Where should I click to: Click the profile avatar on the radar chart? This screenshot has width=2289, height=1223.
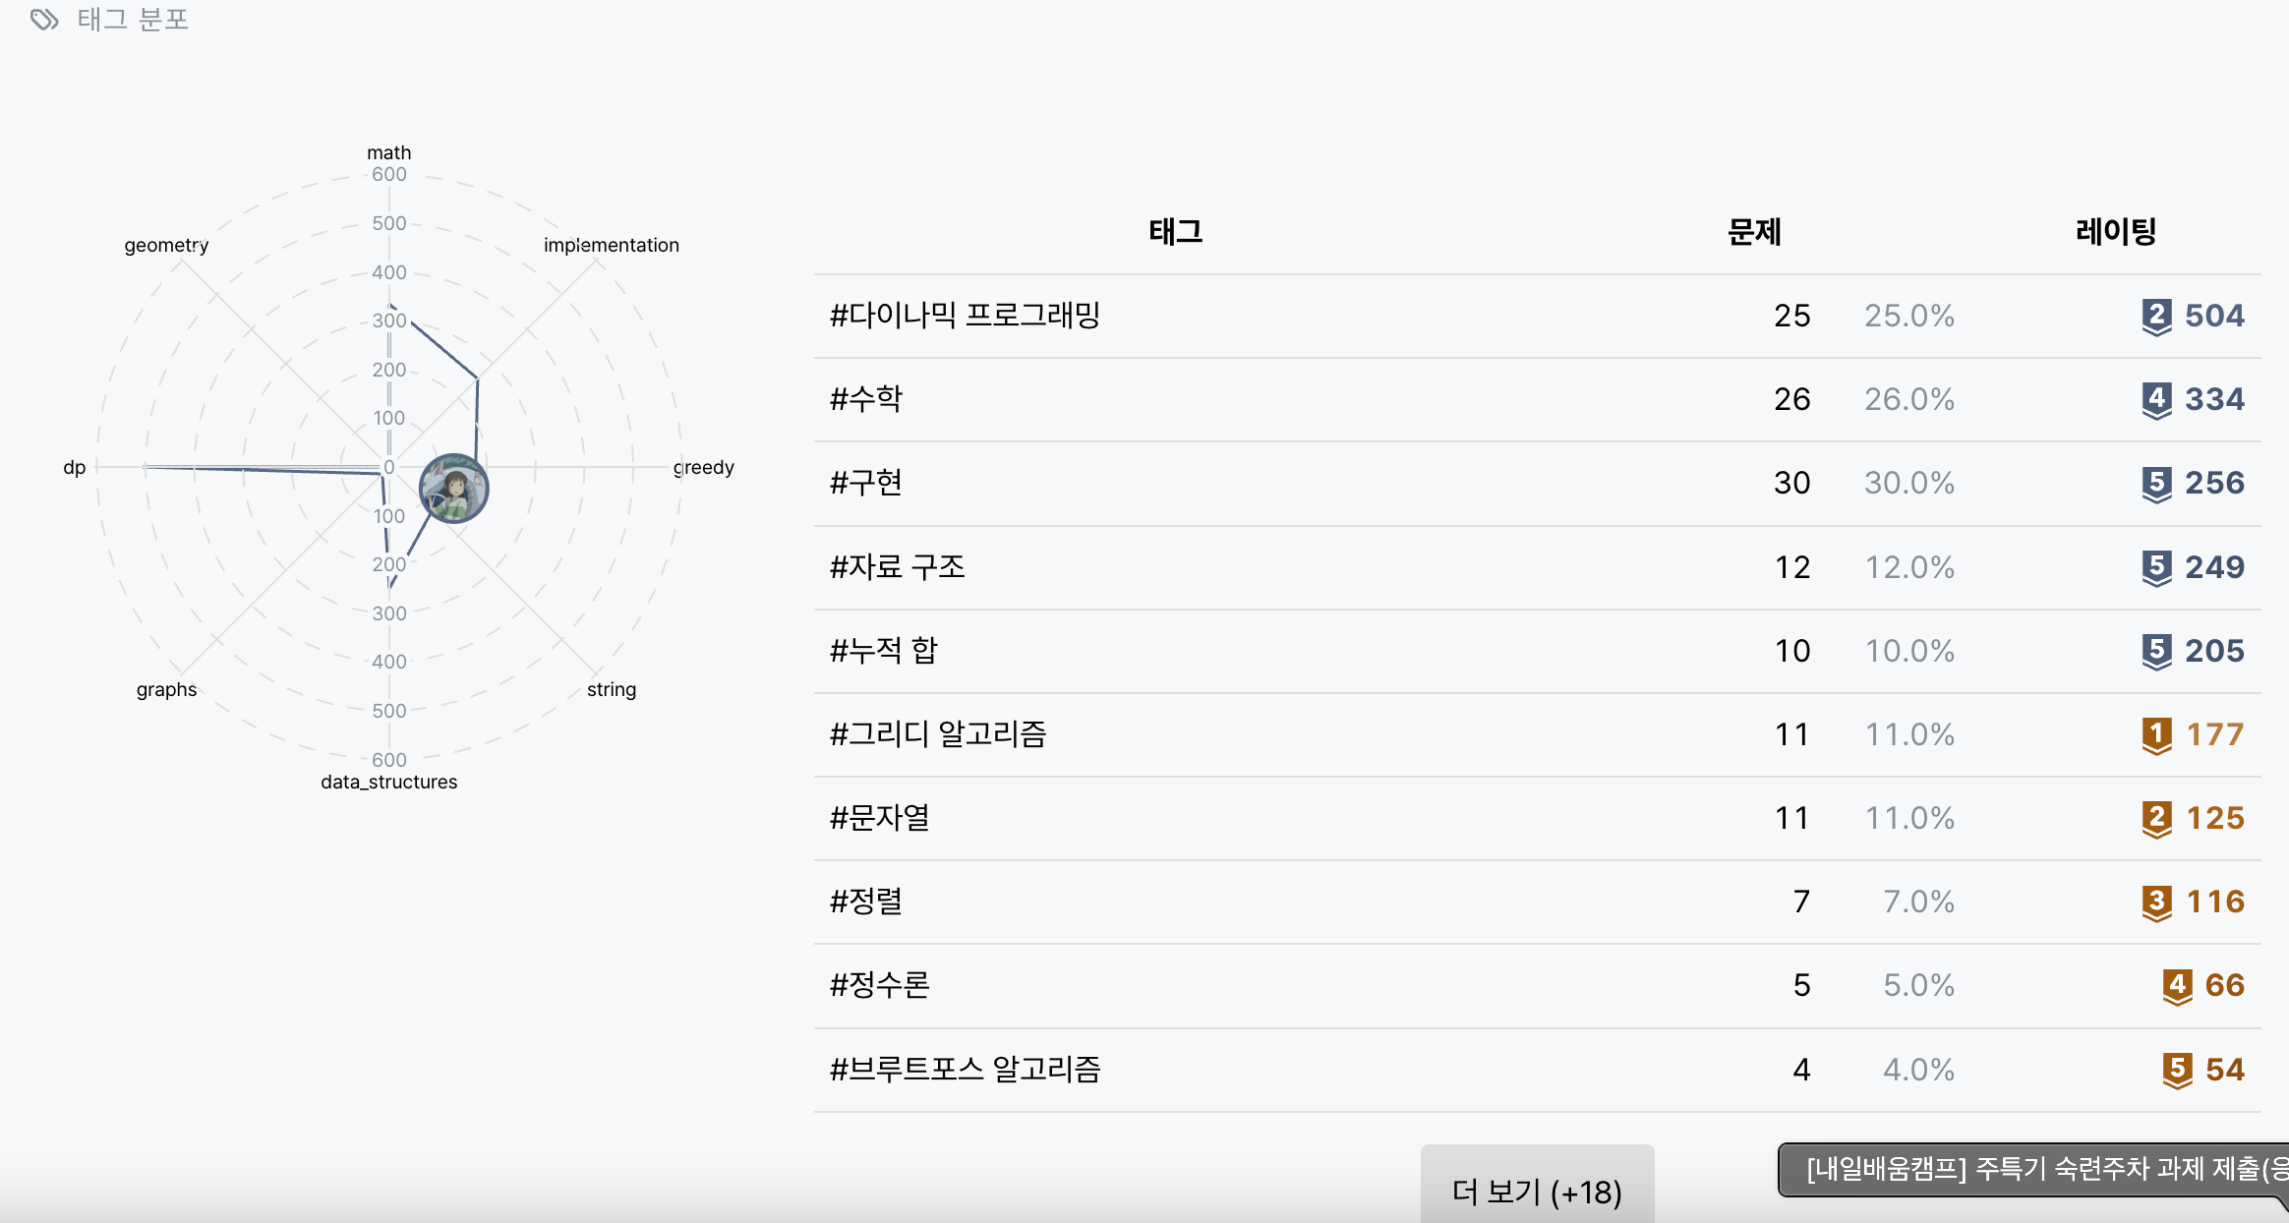[453, 488]
